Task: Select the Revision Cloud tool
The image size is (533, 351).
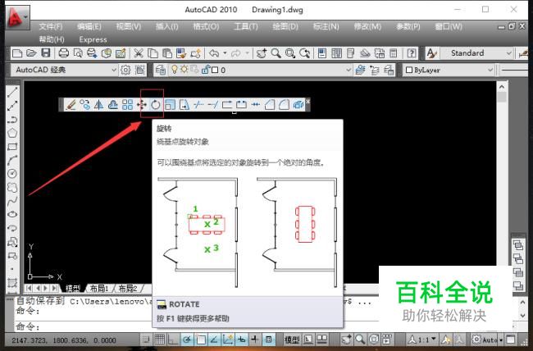Action: [12, 188]
